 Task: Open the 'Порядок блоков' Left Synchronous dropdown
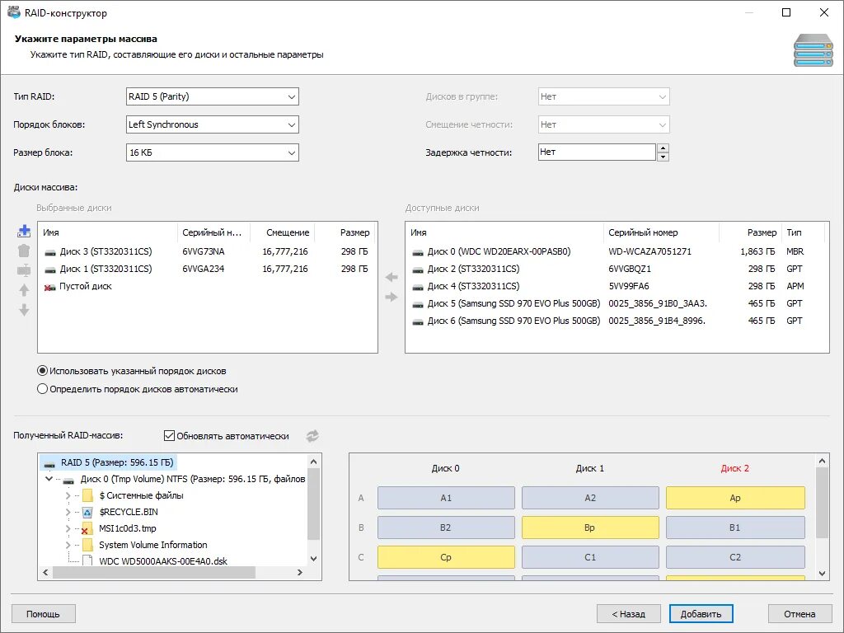(212, 125)
